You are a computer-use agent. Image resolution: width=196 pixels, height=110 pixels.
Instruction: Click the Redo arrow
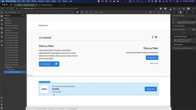(x=147, y=12)
